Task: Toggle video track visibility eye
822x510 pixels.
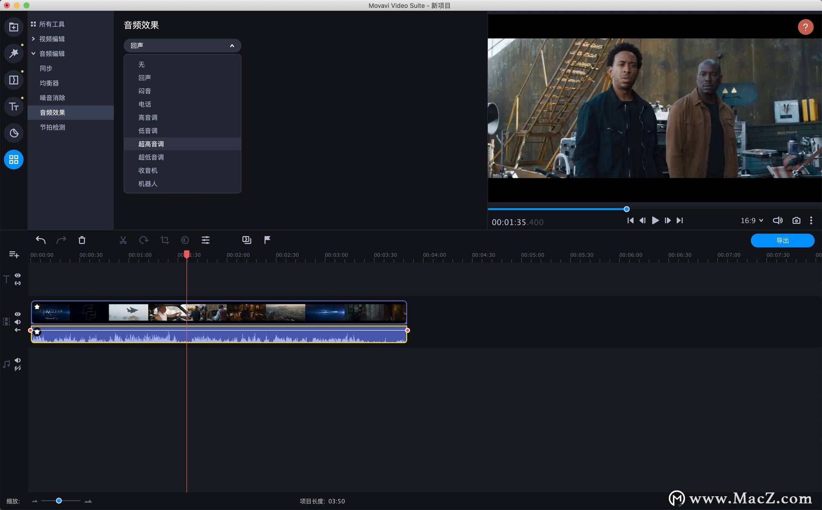Action: pos(18,314)
